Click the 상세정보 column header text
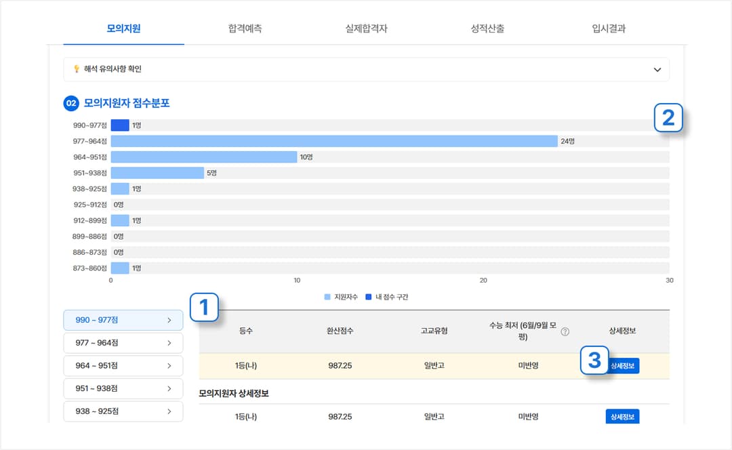 point(622,331)
